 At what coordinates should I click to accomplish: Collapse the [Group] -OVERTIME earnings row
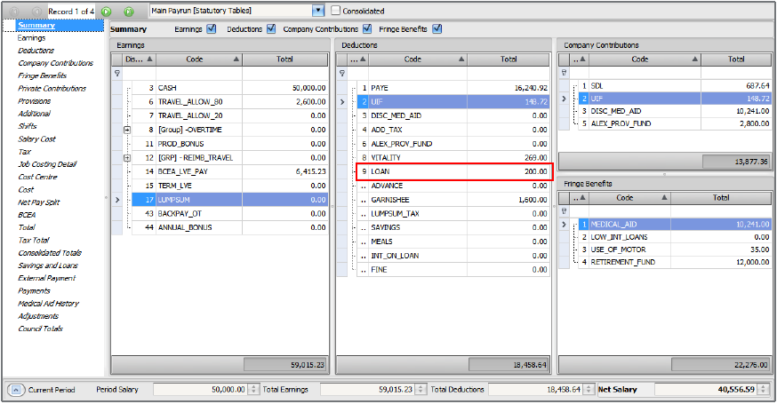(x=127, y=130)
